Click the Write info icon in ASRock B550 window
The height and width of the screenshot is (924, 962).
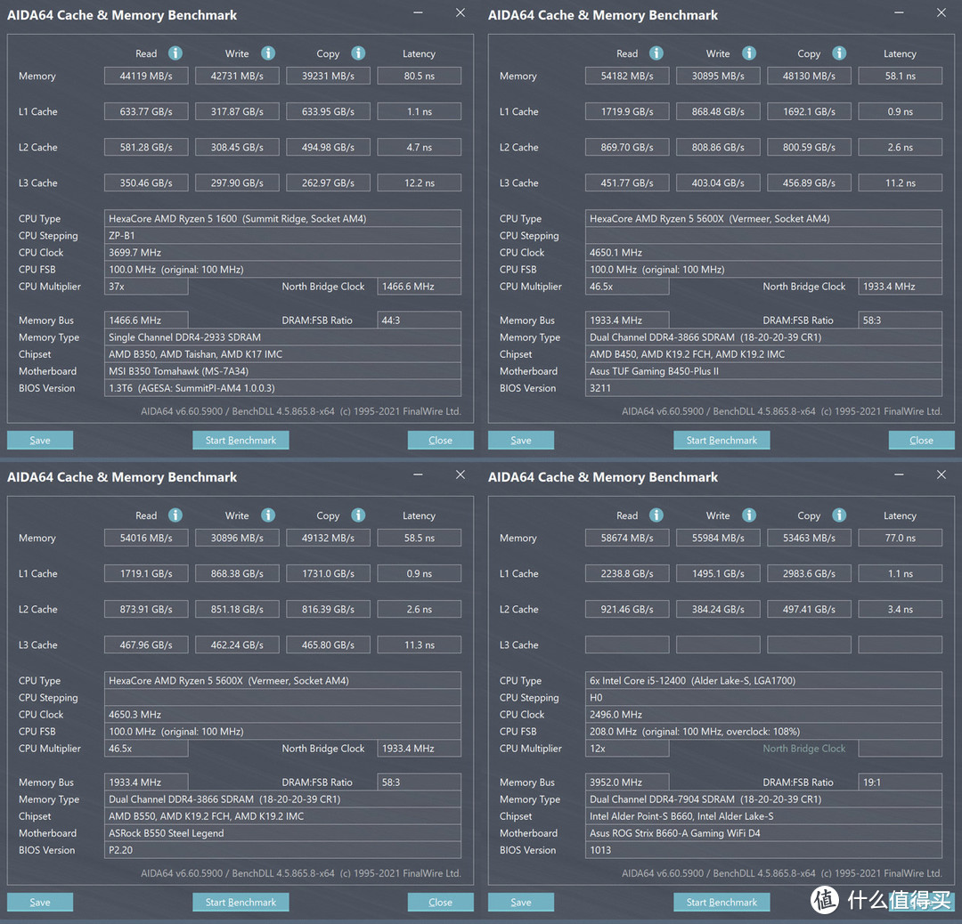pyautogui.click(x=268, y=515)
